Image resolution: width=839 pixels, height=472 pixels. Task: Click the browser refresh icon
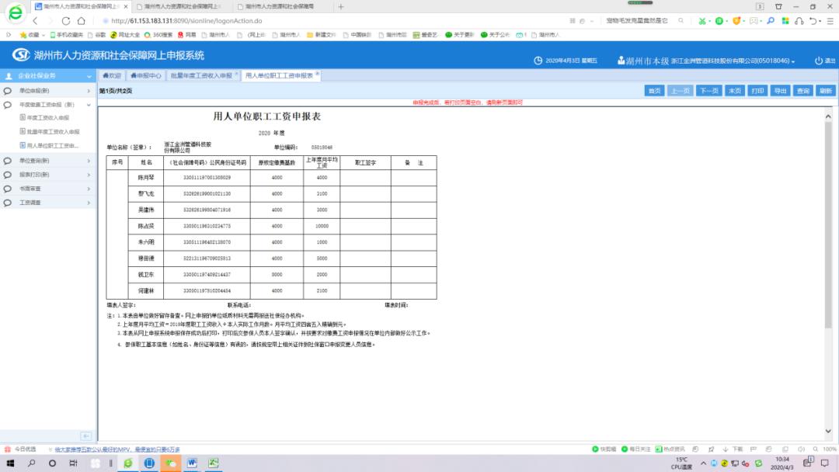coord(66,21)
